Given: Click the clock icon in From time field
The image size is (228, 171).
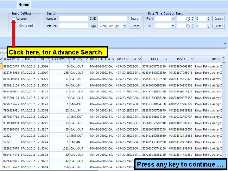Looking at the screenshot, I should pyautogui.click(x=188, y=19).
